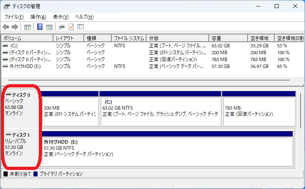Click the checkmark properties toolbar icon
Viewport: 305px width, 189px height.
point(71,27)
